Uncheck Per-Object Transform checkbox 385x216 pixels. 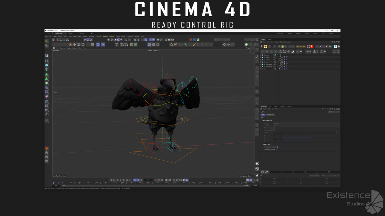click(277, 147)
